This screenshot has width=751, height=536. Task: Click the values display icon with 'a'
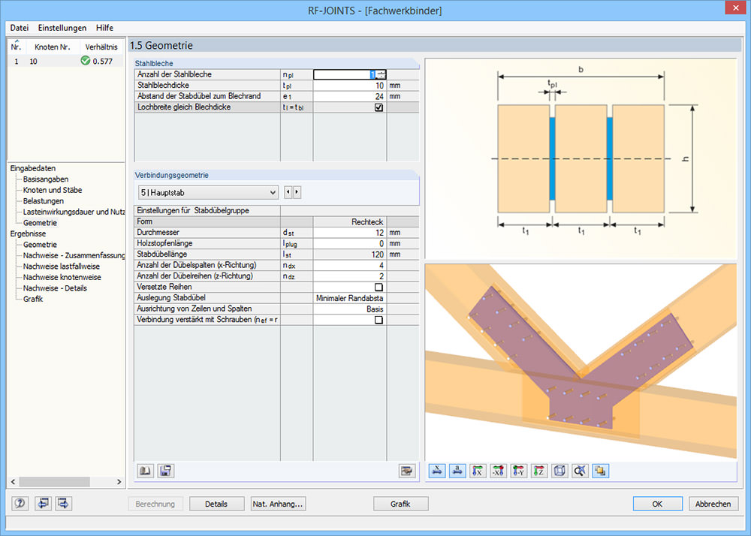coord(457,471)
